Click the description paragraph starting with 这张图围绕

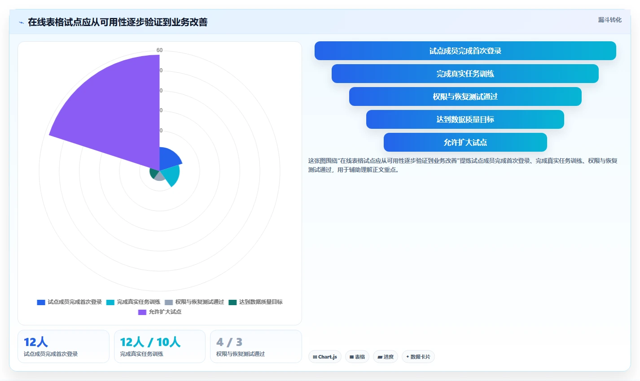(463, 165)
